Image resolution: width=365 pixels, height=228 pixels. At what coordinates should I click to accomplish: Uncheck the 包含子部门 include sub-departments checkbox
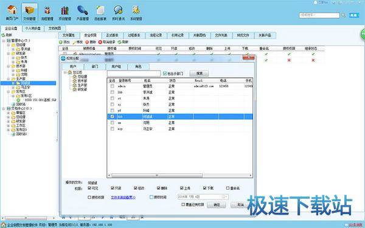(x=165, y=74)
